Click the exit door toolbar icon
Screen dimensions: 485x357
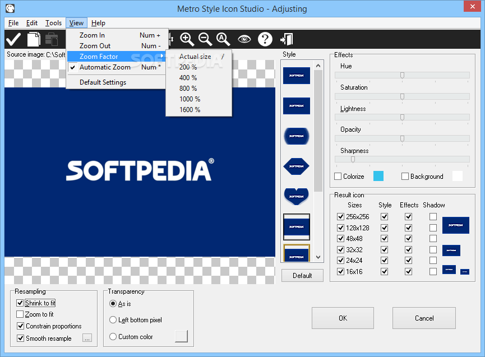pos(287,39)
